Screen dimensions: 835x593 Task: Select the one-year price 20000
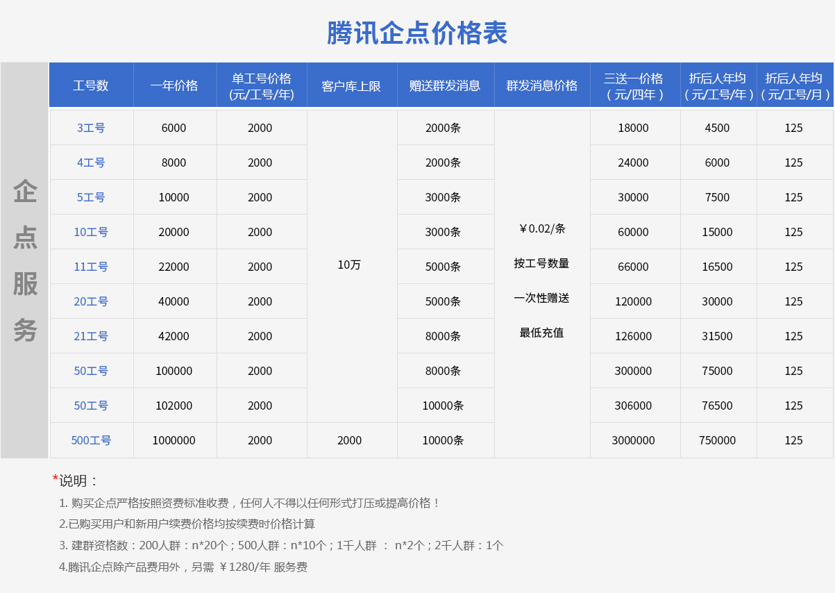tap(174, 232)
